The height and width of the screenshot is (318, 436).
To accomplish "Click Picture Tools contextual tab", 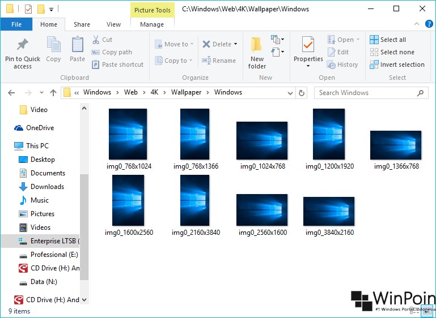I will pyautogui.click(x=153, y=10).
